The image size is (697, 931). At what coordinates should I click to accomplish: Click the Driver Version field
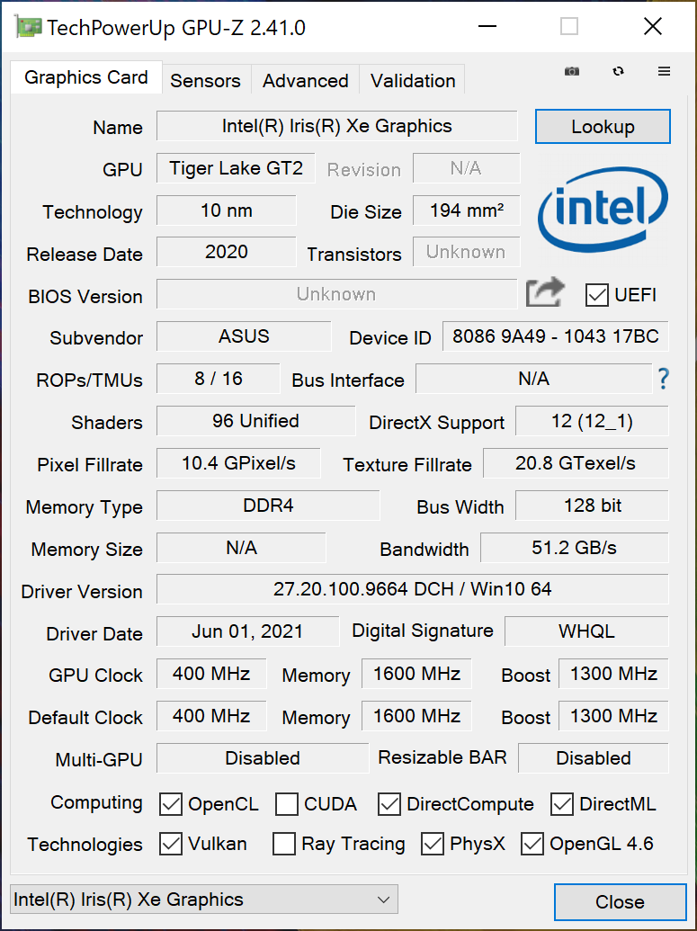[412, 590]
